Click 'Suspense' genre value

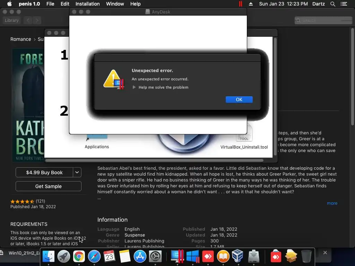point(135,235)
